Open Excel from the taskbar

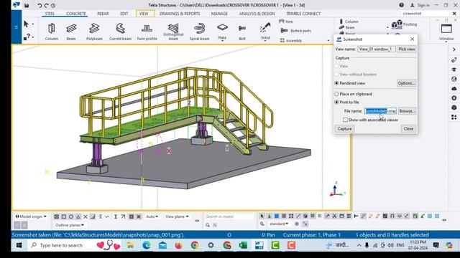click(x=243, y=245)
